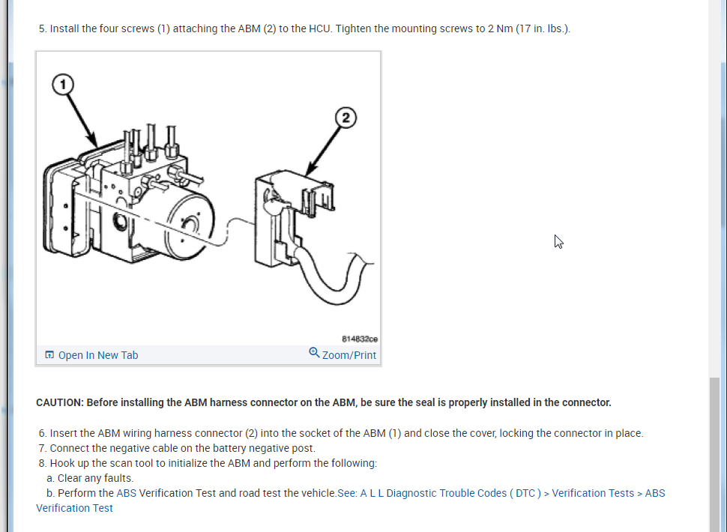Click the figure ID 814832ce label
This screenshot has width=727, height=532.
(360, 339)
